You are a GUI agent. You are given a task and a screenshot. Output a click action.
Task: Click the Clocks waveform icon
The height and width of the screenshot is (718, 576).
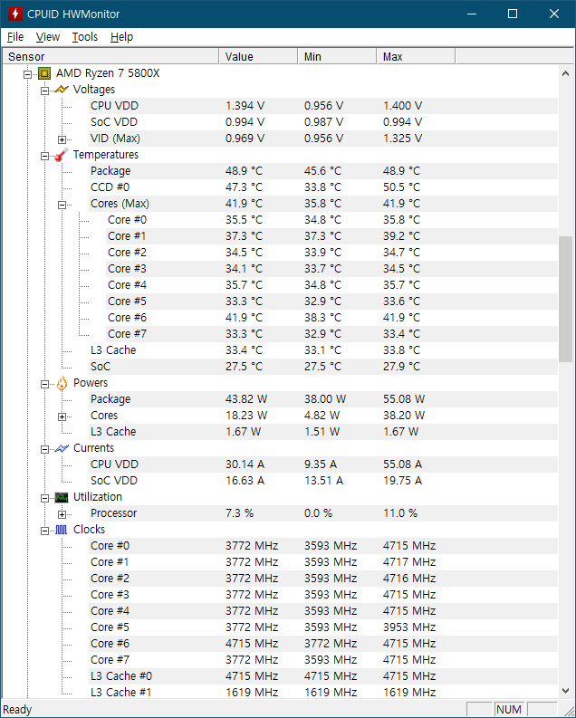(62, 531)
